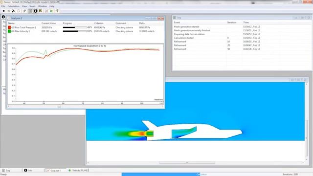Click the checkered-flag goal table icon
313x176 pixels.
click(x=41, y=11)
